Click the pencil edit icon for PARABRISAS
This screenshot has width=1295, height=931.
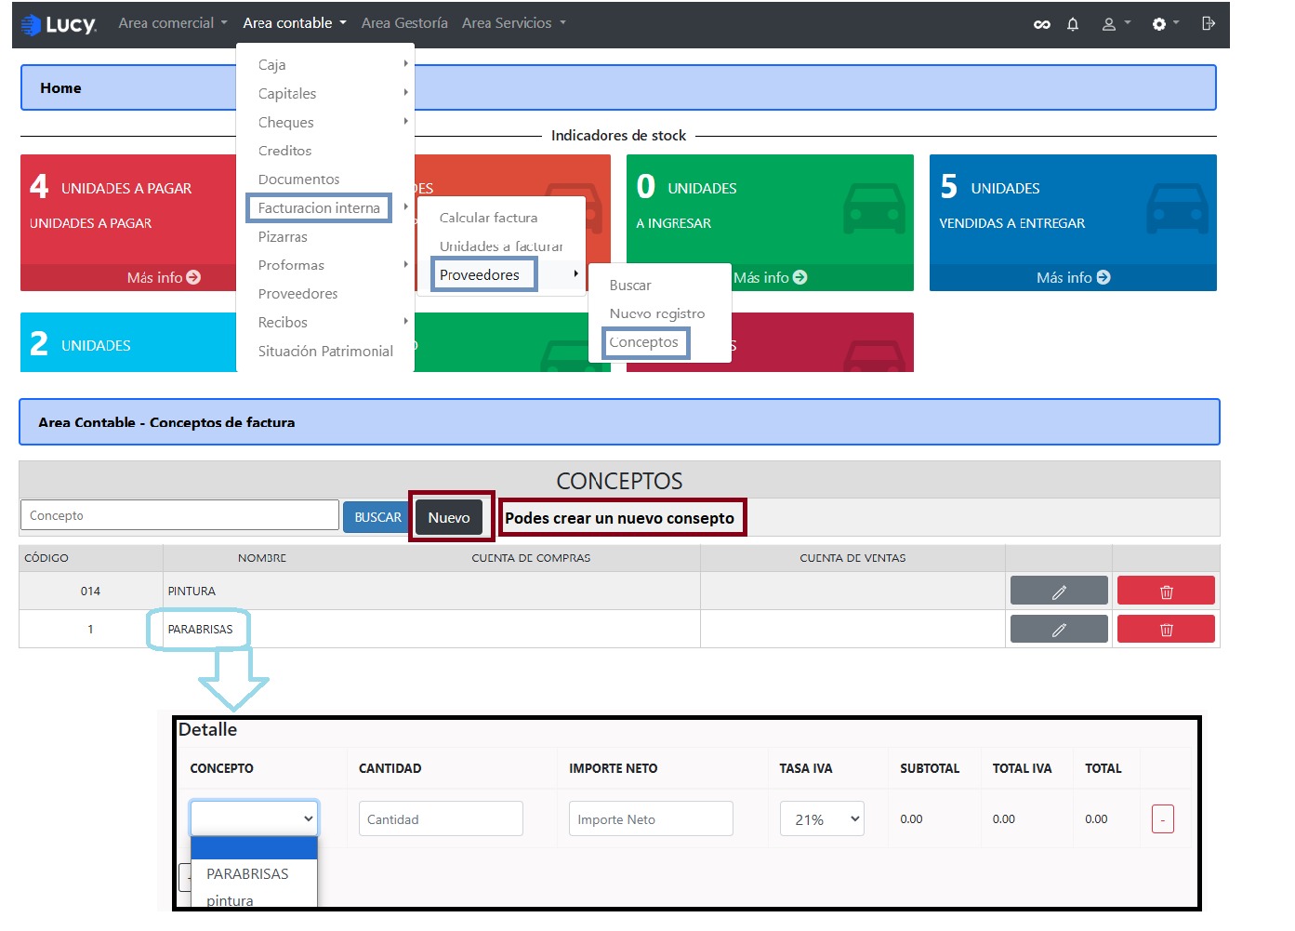coord(1059,630)
